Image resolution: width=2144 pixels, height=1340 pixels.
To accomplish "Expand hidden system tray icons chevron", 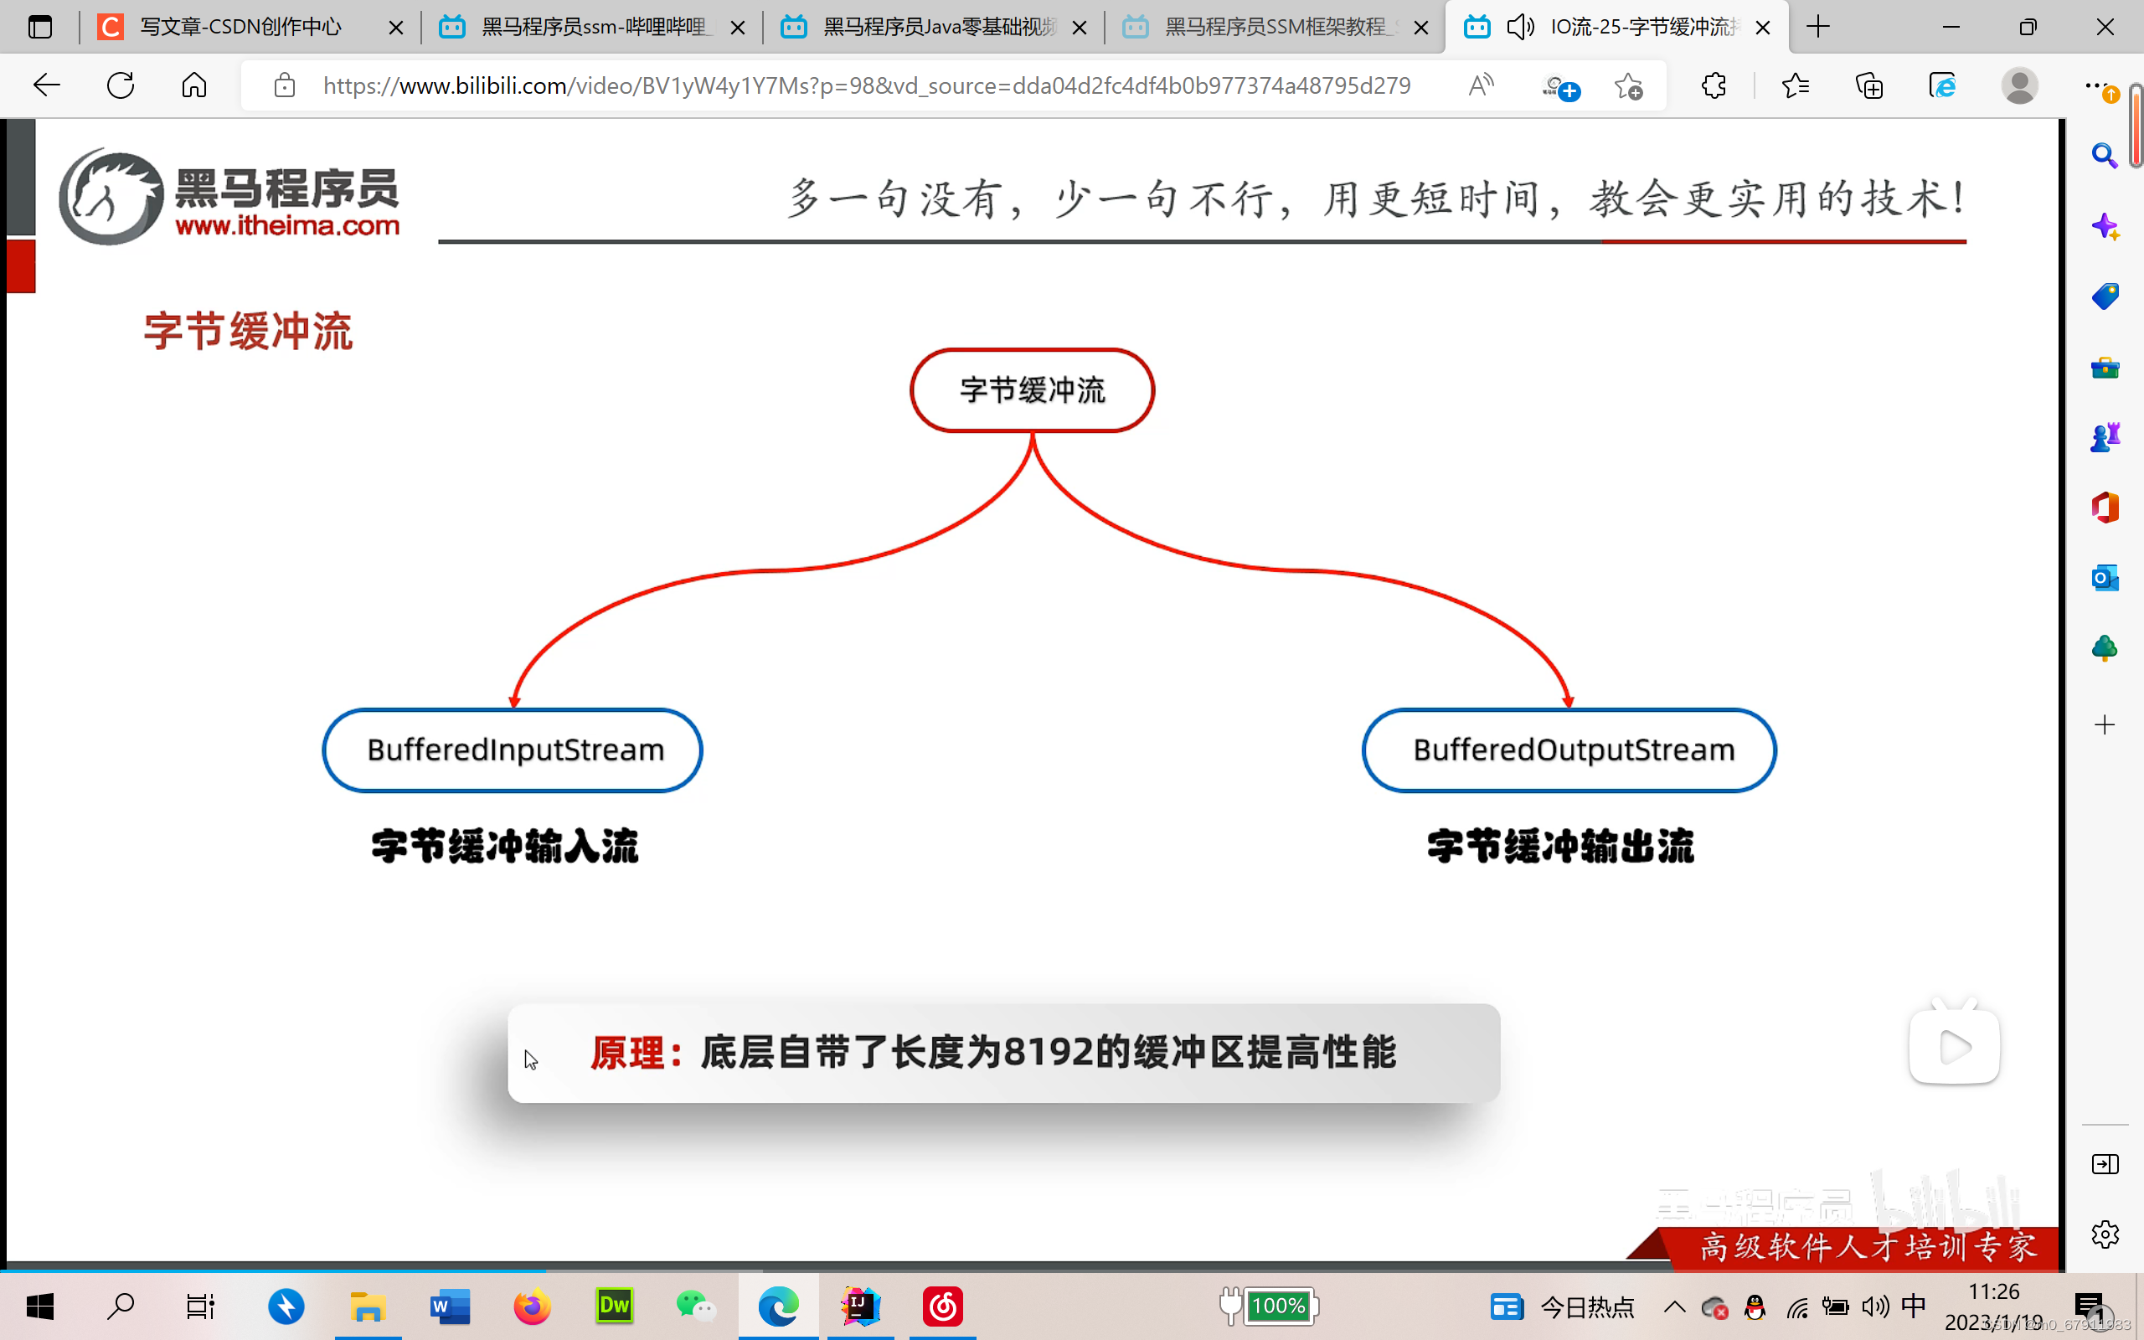I will [1674, 1306].
